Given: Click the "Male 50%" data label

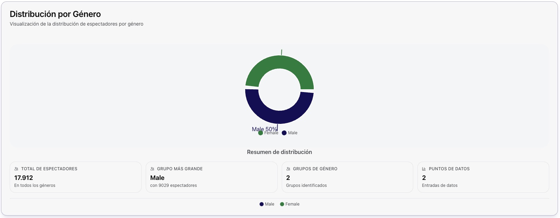Looking at the screenshot, I should click(264, 129).
